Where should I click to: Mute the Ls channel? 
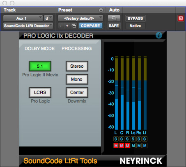(133, 146)
